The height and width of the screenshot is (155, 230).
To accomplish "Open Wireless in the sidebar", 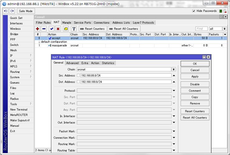I will tap(21, 29).
